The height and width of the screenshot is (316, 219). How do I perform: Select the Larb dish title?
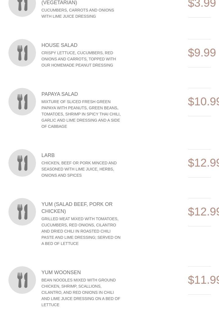[x=48, y=155]
